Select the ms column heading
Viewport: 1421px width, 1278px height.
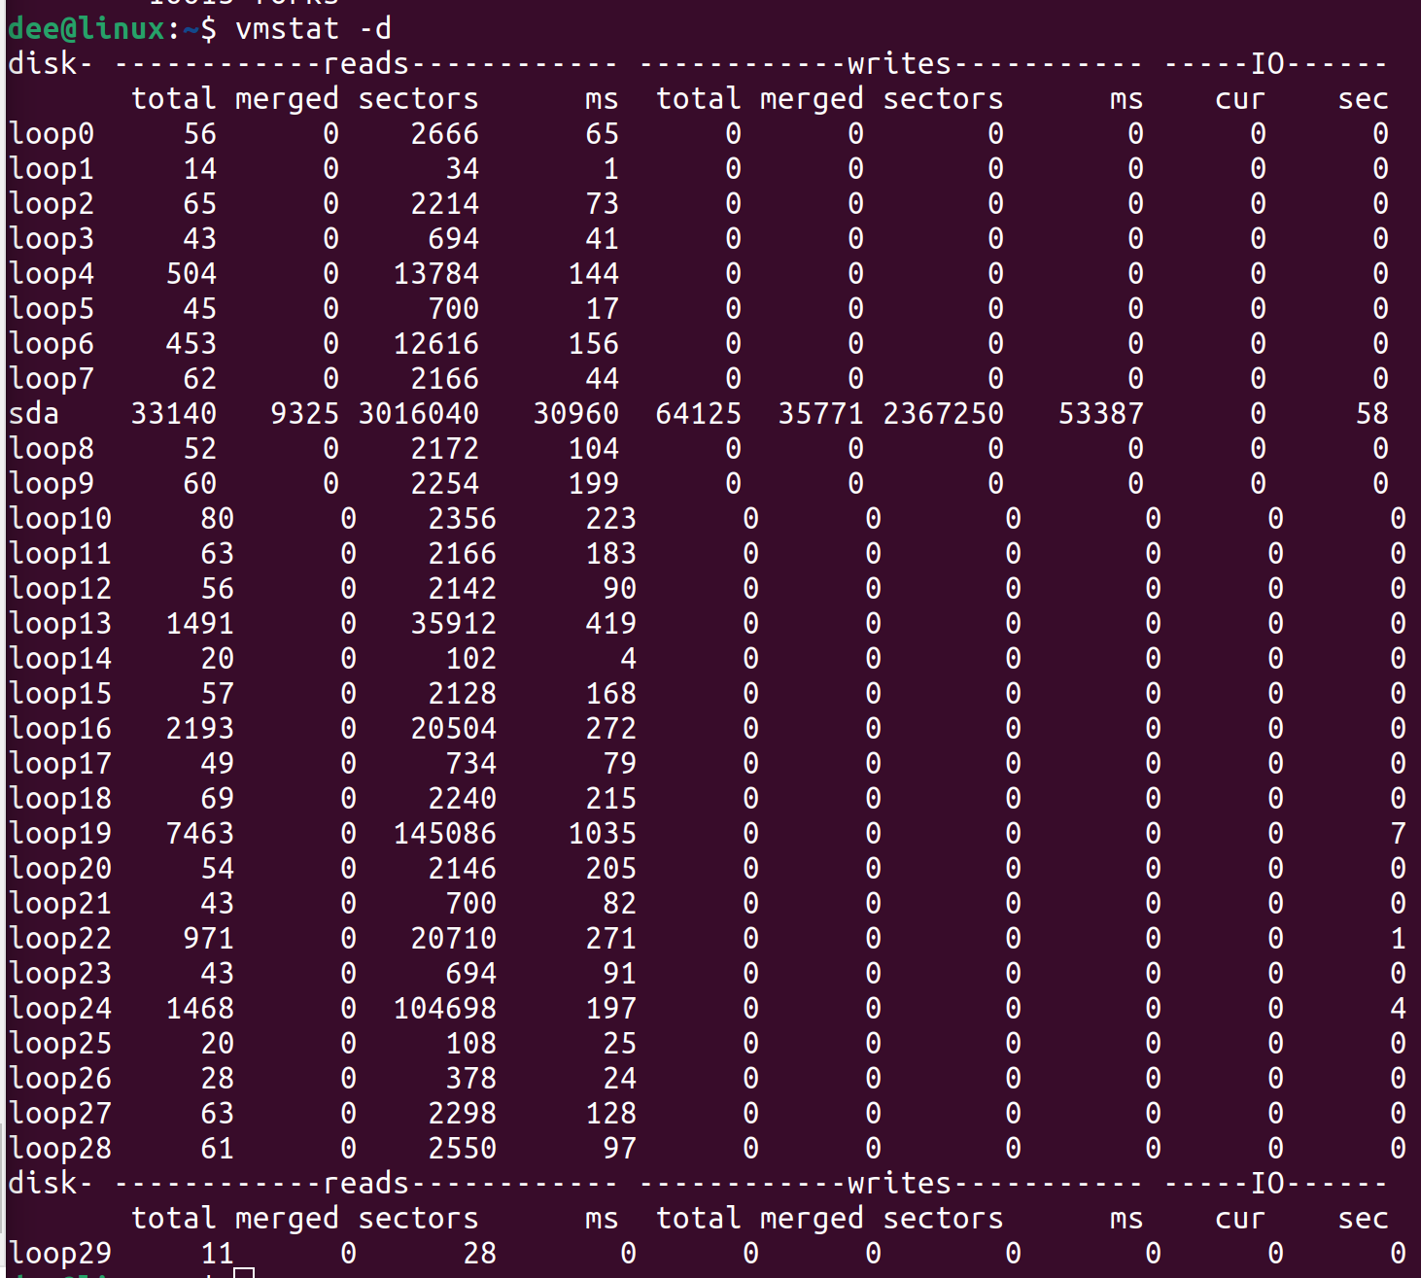(602, 97)
